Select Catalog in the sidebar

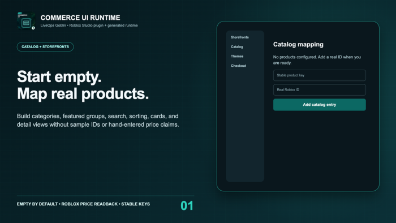237,47
